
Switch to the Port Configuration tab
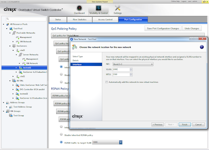pos(133,19)
